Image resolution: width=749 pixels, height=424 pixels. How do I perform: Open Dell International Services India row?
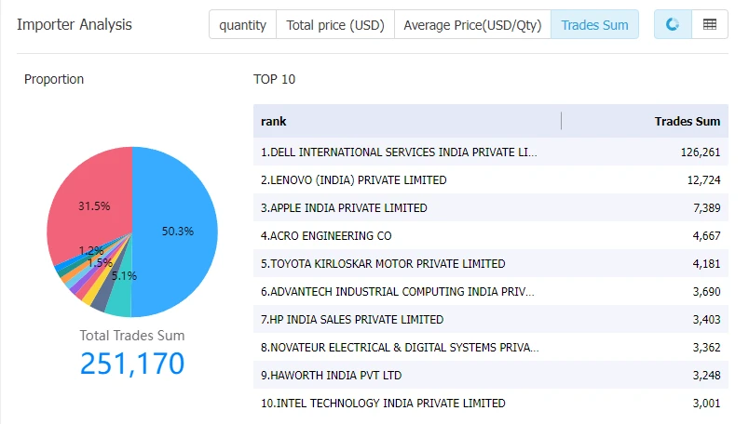tap(491, 152)
